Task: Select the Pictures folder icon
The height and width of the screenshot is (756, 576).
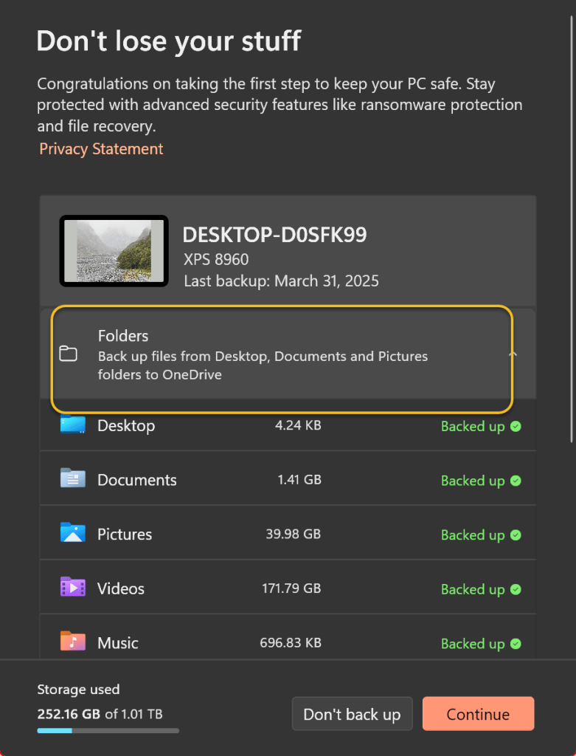Action: click(72, 533)
